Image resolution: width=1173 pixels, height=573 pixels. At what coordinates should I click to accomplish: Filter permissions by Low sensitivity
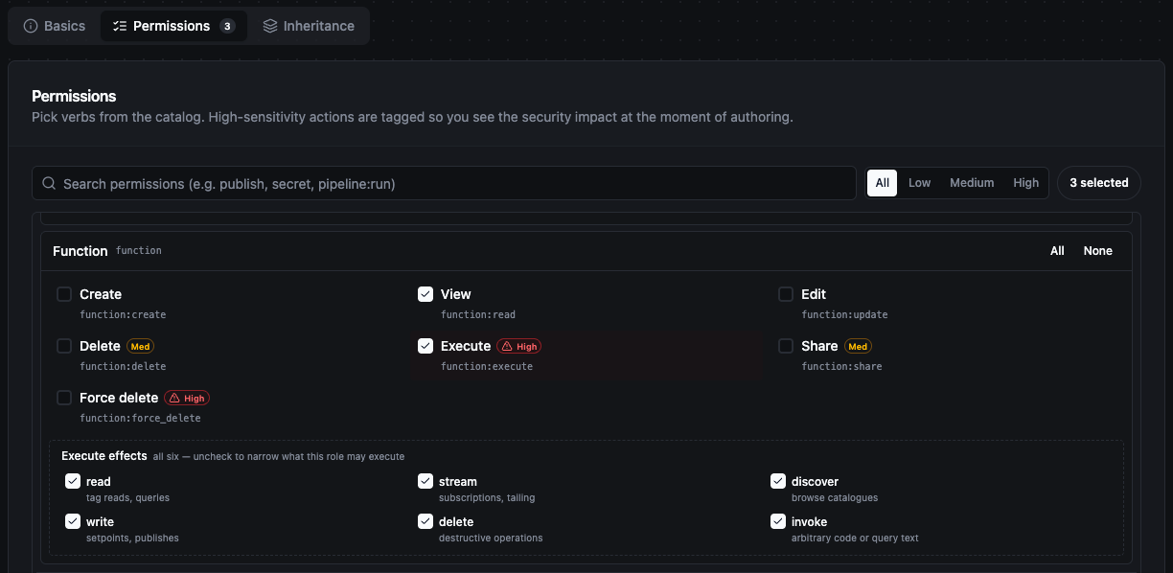[x=920, y=183]
